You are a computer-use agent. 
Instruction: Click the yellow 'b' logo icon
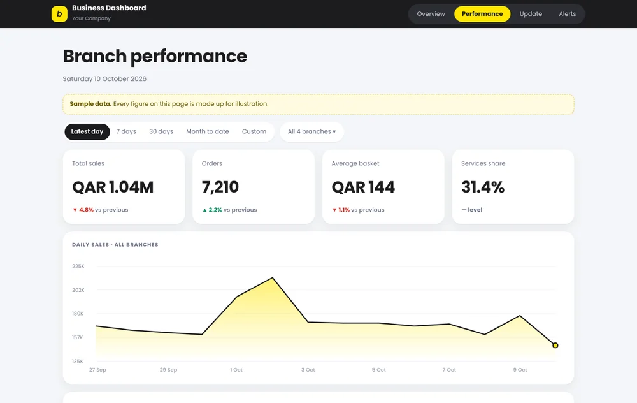point(59,14)
